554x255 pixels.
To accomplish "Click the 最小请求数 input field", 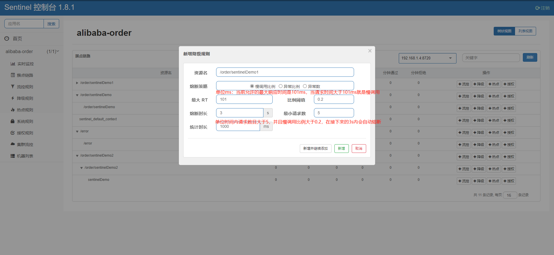I will point(334,113).
